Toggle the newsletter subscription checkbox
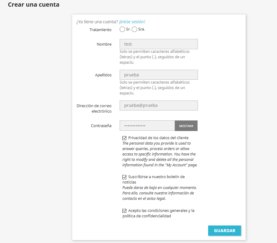 [124, 177]
